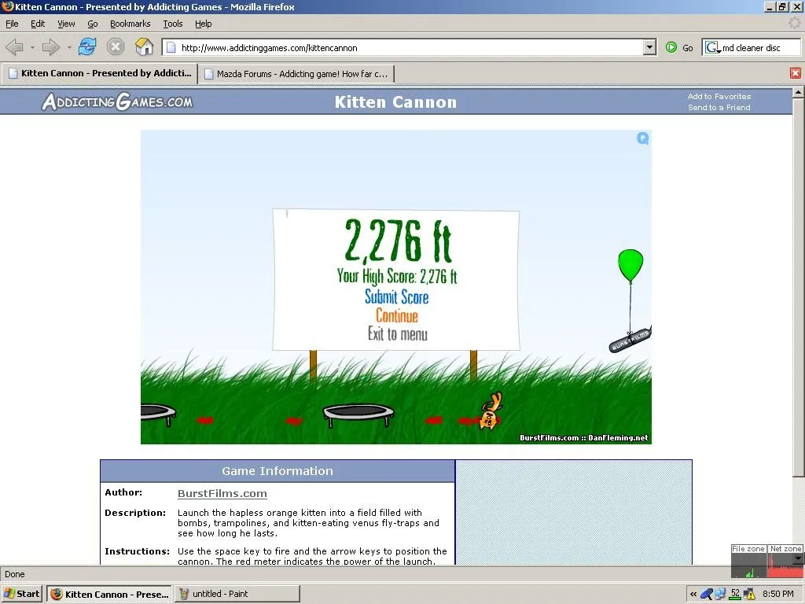
Task: Click the warning shield tray icon
Action: [749, 595]
